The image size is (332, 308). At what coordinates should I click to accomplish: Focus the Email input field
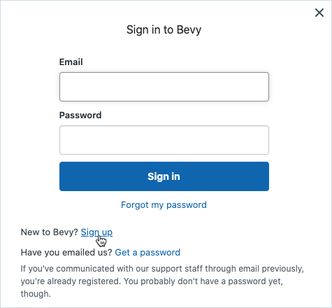tap(164, 87)
